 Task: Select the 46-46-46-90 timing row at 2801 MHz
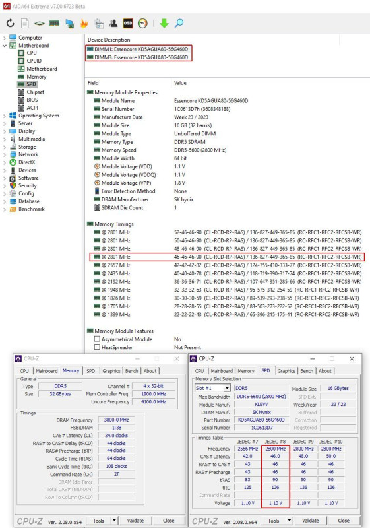tap(228, 257)
